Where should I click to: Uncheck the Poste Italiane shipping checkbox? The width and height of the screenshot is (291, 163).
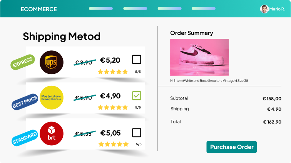pyautogui.click(x=137, y=95)
